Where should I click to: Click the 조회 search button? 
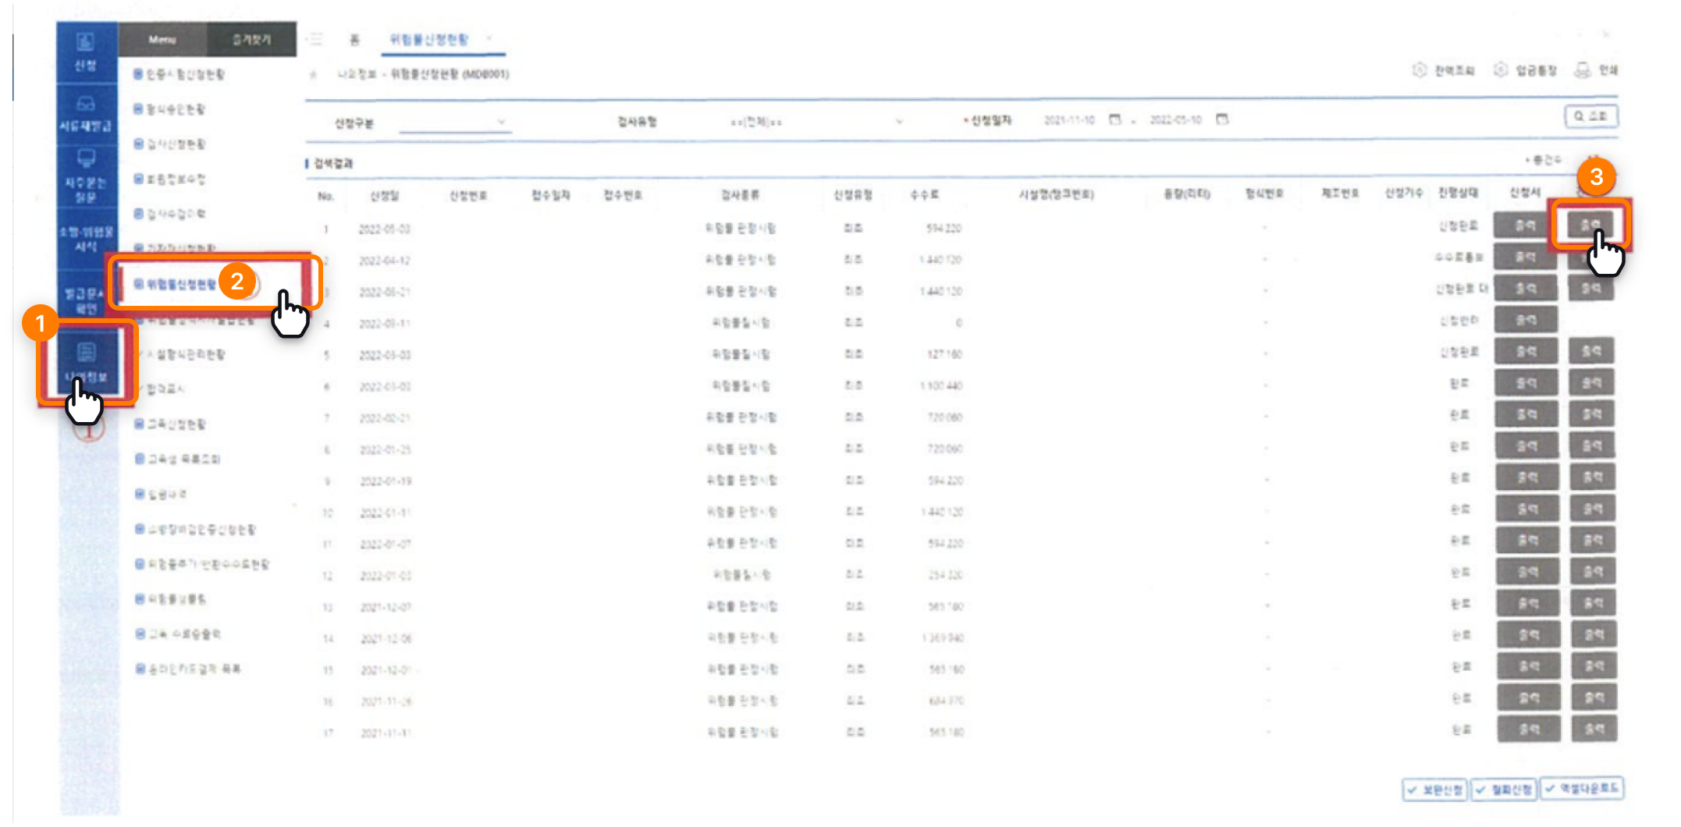1590,116
